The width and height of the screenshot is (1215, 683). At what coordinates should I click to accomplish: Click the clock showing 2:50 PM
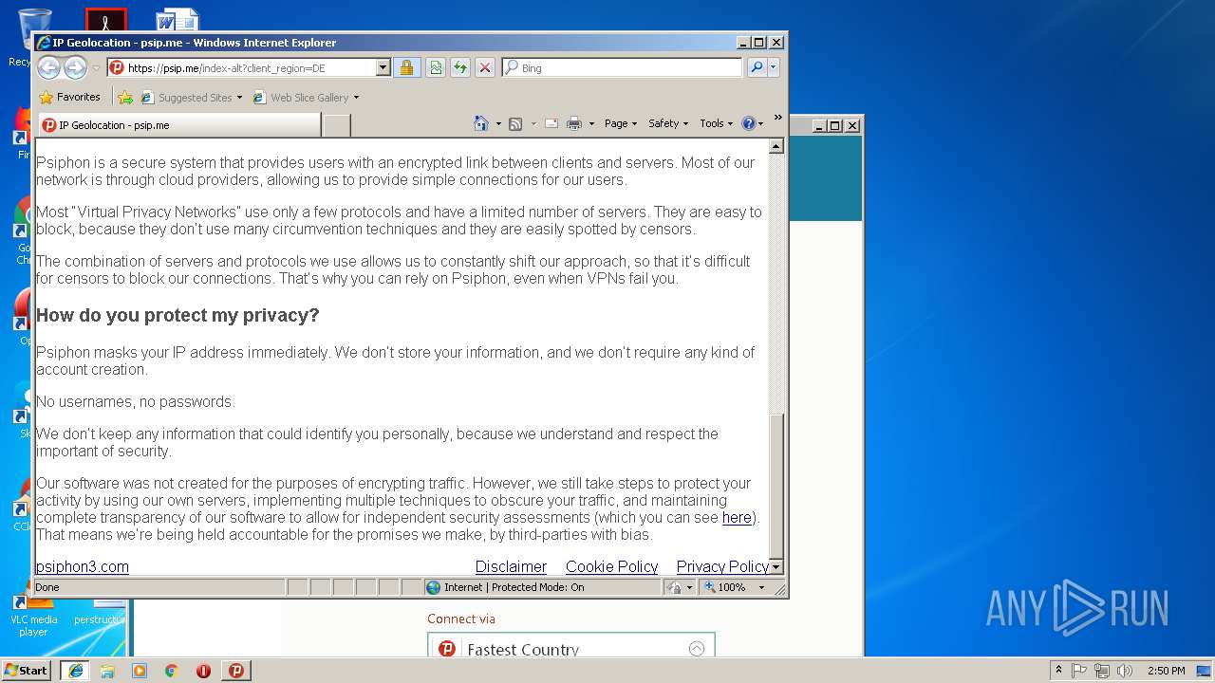click(1166, 671)
